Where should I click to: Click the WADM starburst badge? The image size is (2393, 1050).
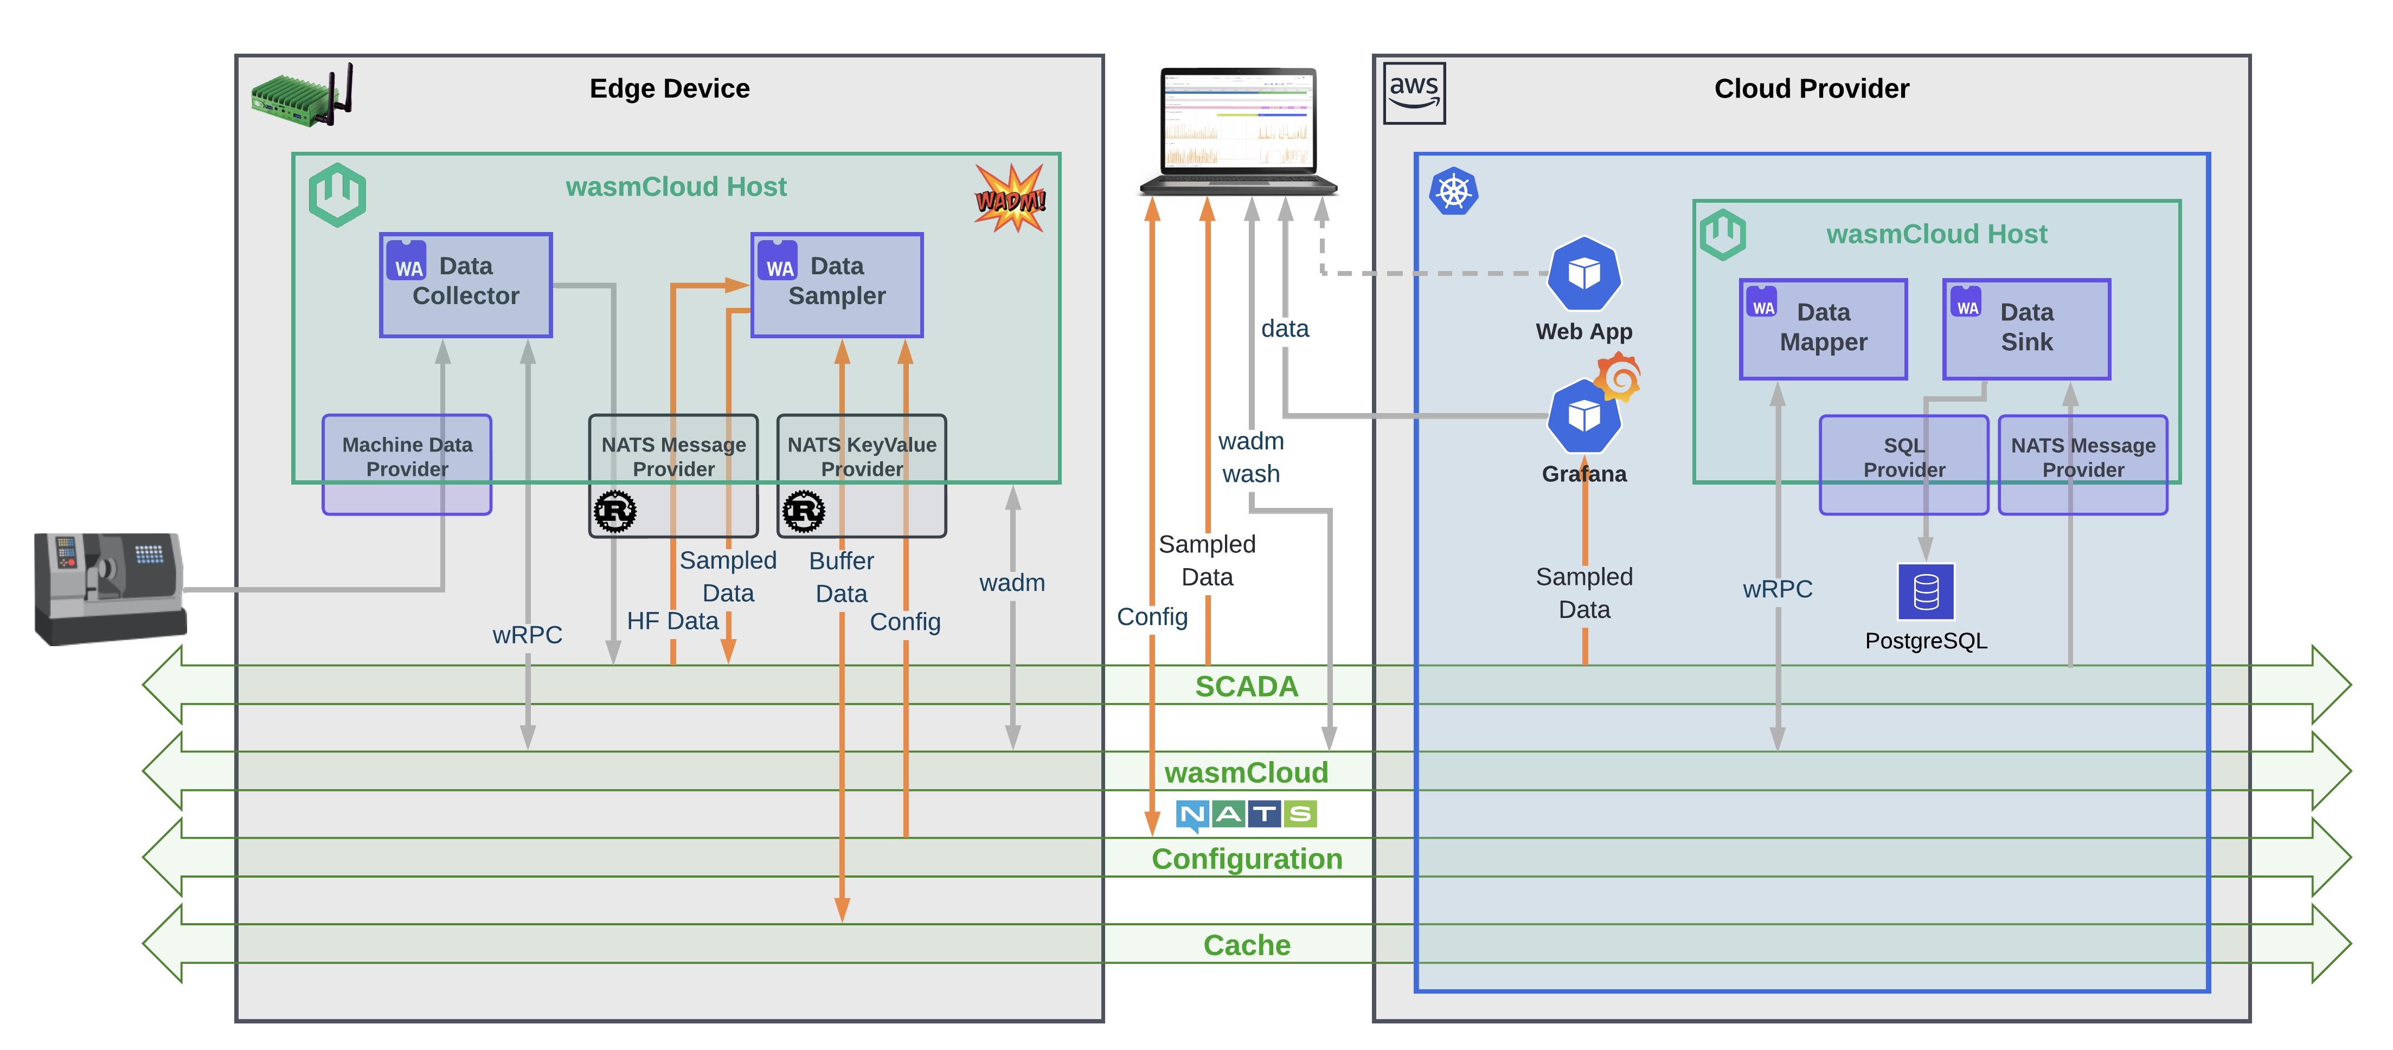pyautogui.click(x=1011, y=198)
